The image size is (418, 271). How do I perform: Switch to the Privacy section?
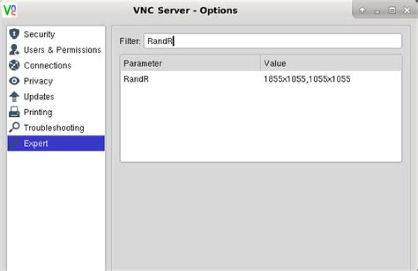pyautogui.click(x=56, y=81)
